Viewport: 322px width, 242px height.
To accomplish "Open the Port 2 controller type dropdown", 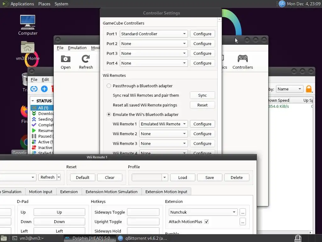I will 153,43.
